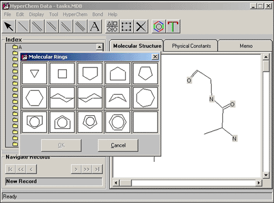Pick the text label 'A' tool

[x=95, y=26]
